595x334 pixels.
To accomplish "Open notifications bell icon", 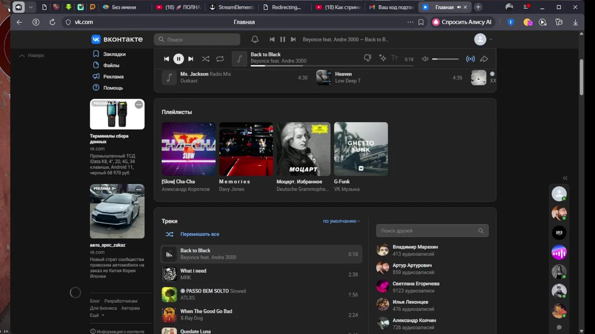I will click(255, 39).
